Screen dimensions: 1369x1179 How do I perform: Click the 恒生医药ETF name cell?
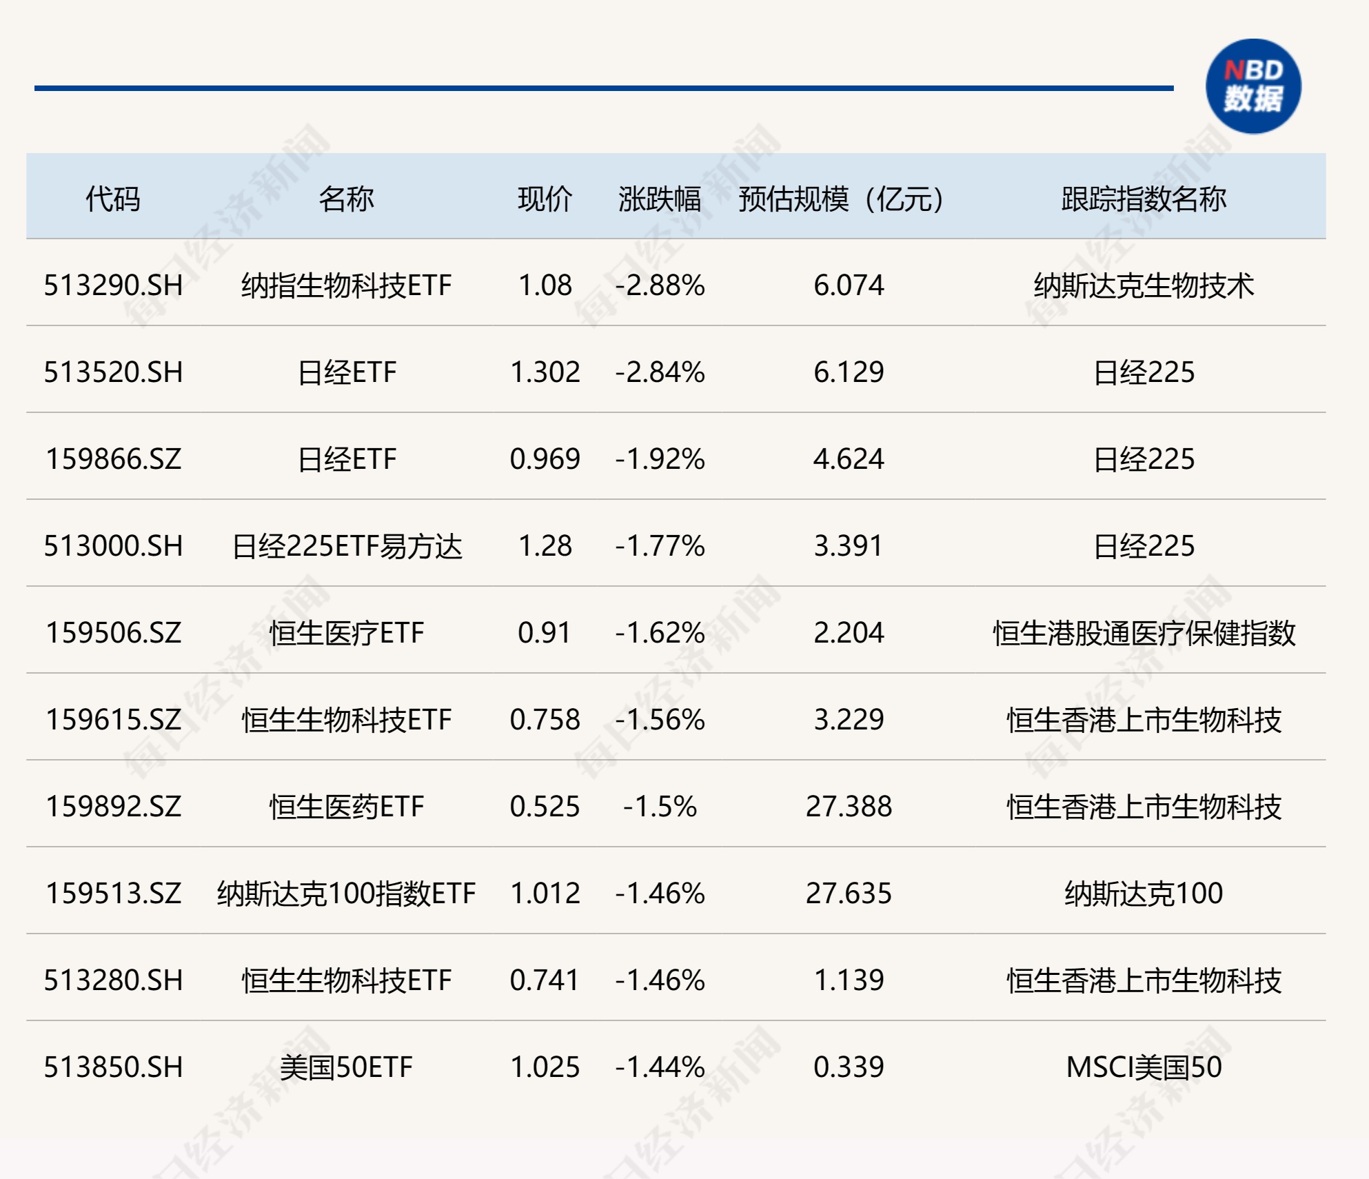(x=346, y=807)
